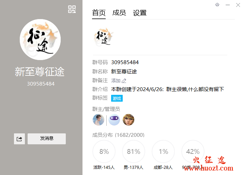Image resolution: width=241 pixels, height=175 pixels.
Task: Select the group number 309585484 in details
Action: point(125,62)
